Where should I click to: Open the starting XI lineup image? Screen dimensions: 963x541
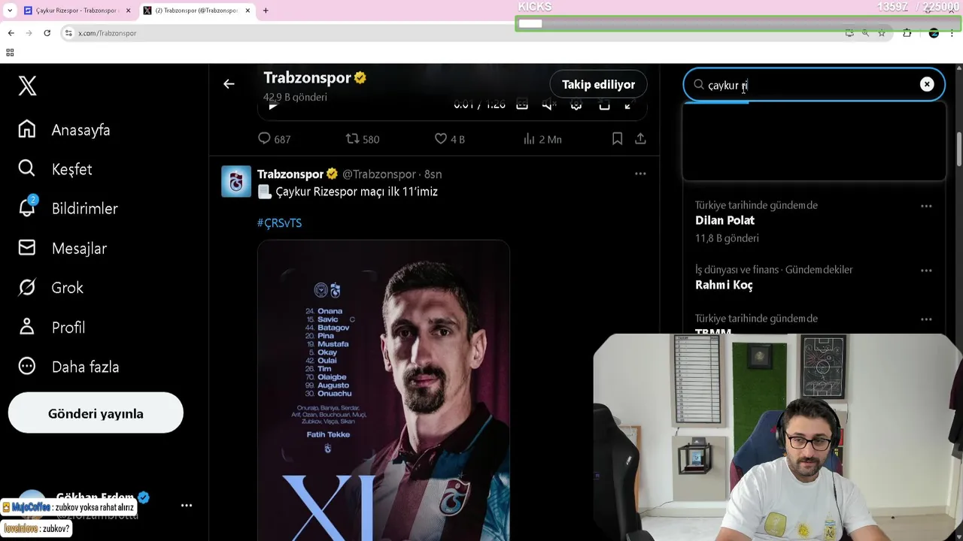[384, 391]
